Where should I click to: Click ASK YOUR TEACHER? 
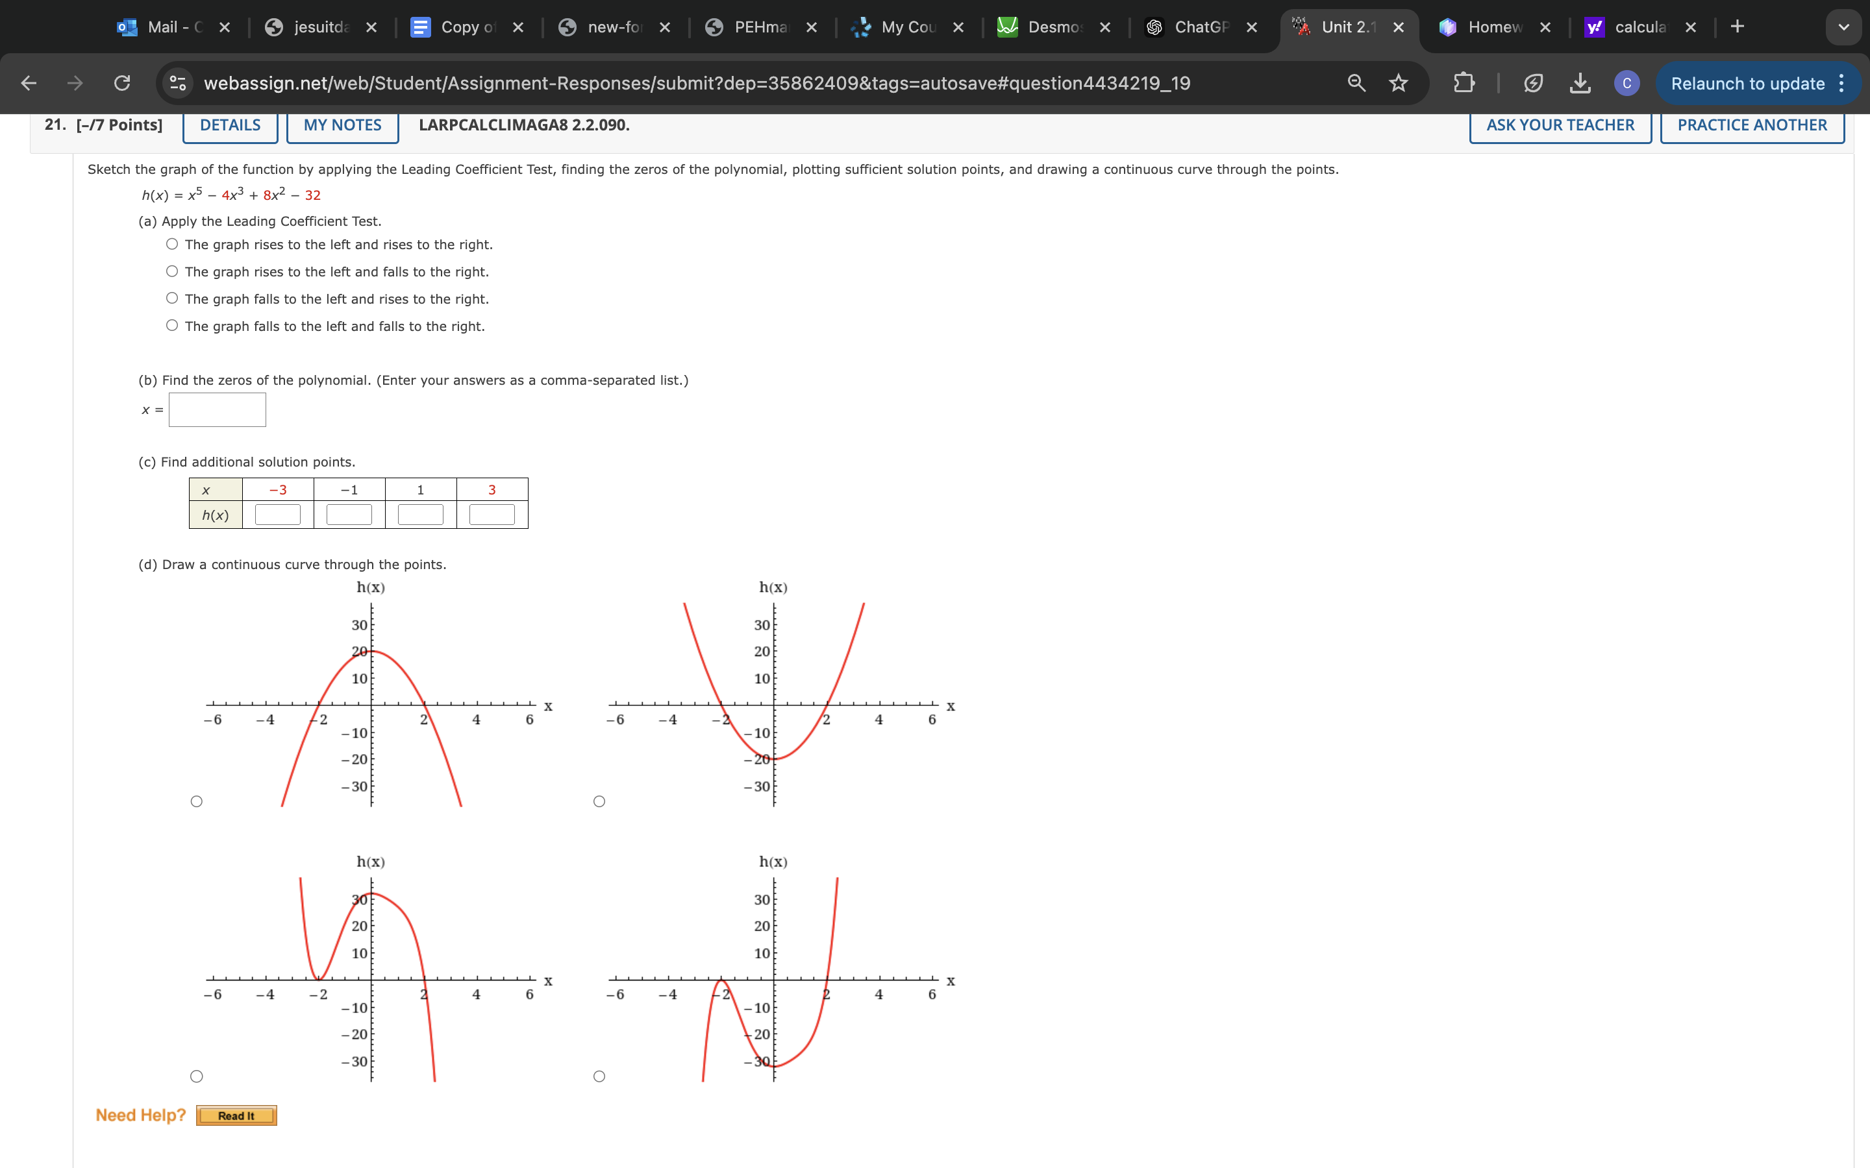1560,125
